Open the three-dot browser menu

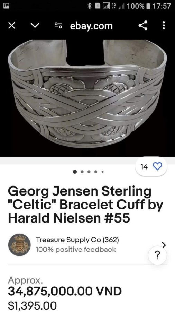(x=164, y=25)
